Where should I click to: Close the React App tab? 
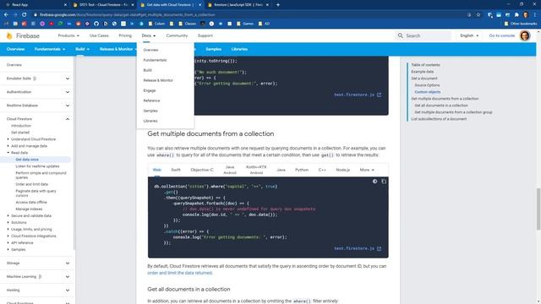(x=66, y=5)
